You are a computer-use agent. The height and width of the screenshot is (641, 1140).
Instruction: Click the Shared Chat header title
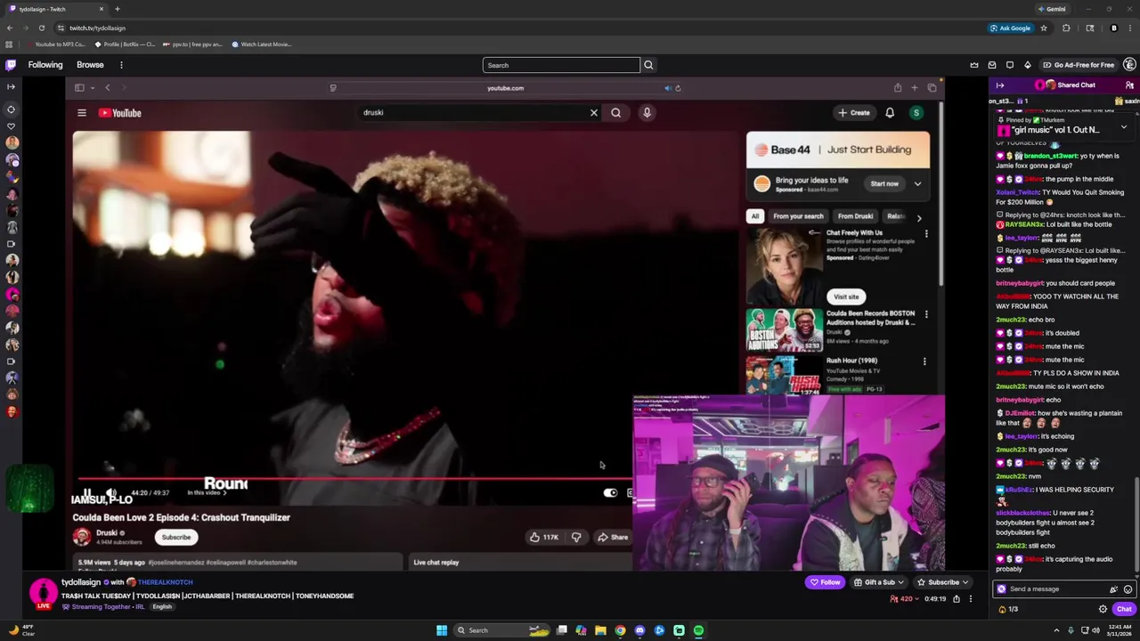click(1076, 85)
